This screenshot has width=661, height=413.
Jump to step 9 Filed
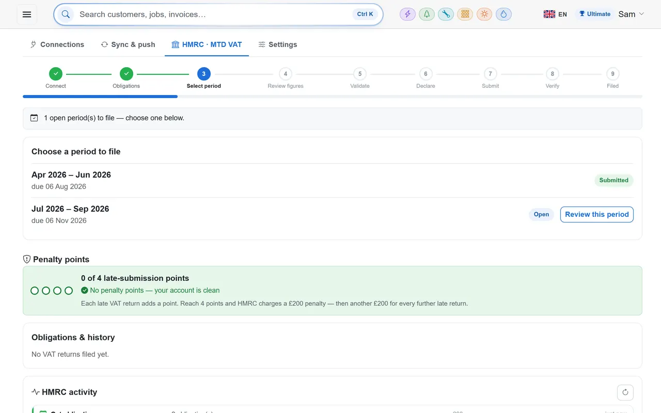click(612, 74)
